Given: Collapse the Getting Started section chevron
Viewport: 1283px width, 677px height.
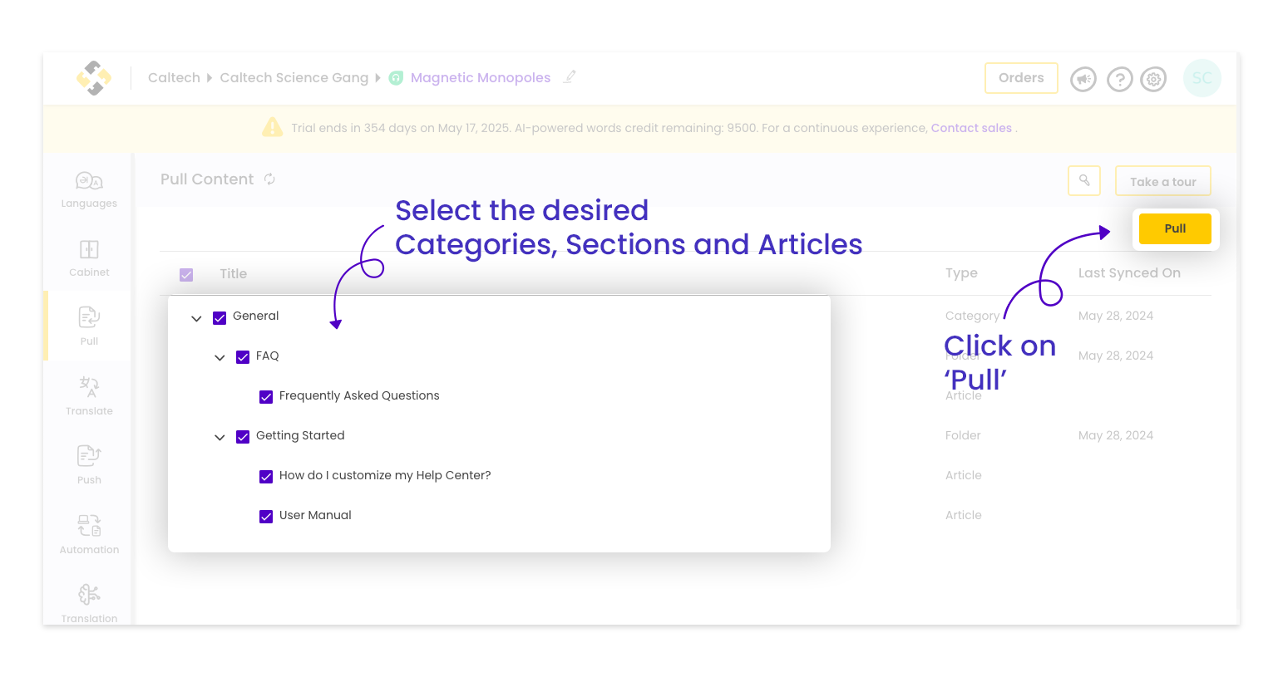Looking at the screenshot, I should point(220,438).
